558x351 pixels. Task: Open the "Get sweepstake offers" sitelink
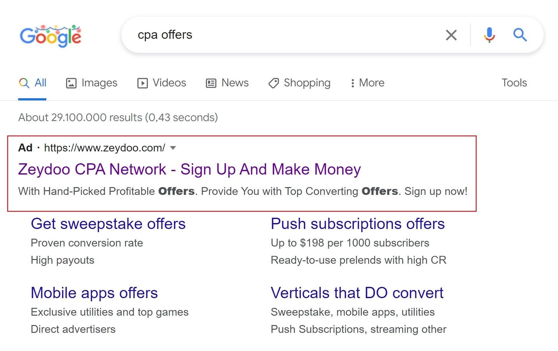pyautogui.click(x=108, y=224)
